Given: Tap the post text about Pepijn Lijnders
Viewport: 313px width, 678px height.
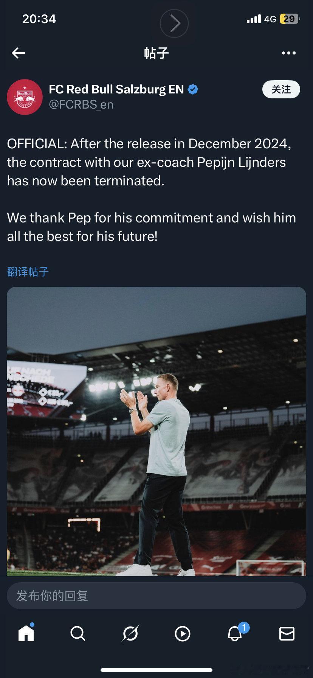Looking at the screenshot, I should [x=151, y=162].
